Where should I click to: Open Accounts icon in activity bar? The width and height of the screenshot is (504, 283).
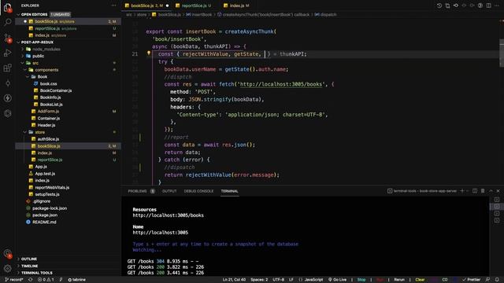[7, 253]
